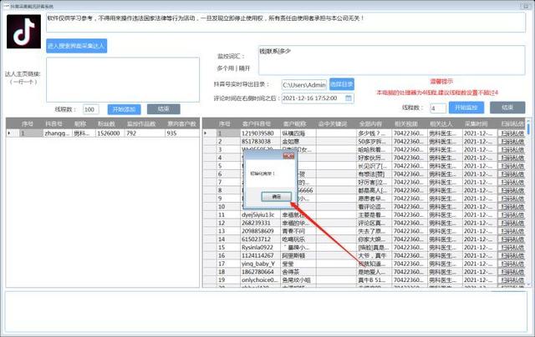Click 进入搜索界面采集达人 button
This screenshot has height=337, width=535.
click(76, 46)
